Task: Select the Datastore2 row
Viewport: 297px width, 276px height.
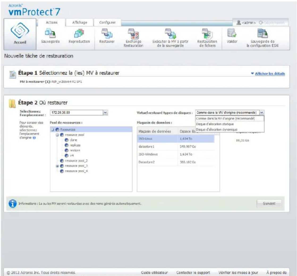Action: tap(176, 162)
